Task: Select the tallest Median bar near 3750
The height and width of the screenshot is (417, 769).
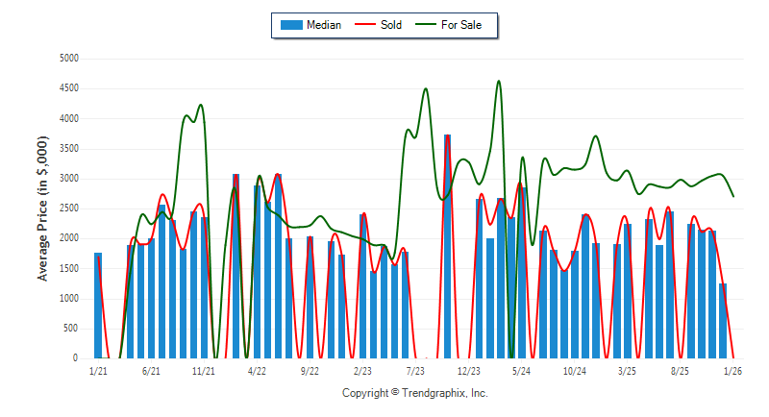Action: click(447, 247)
